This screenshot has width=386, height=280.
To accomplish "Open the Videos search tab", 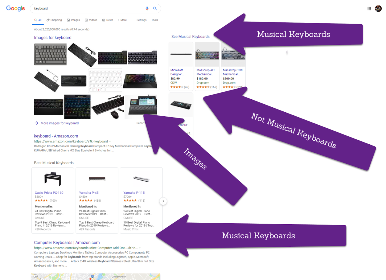I will [91, 20].
